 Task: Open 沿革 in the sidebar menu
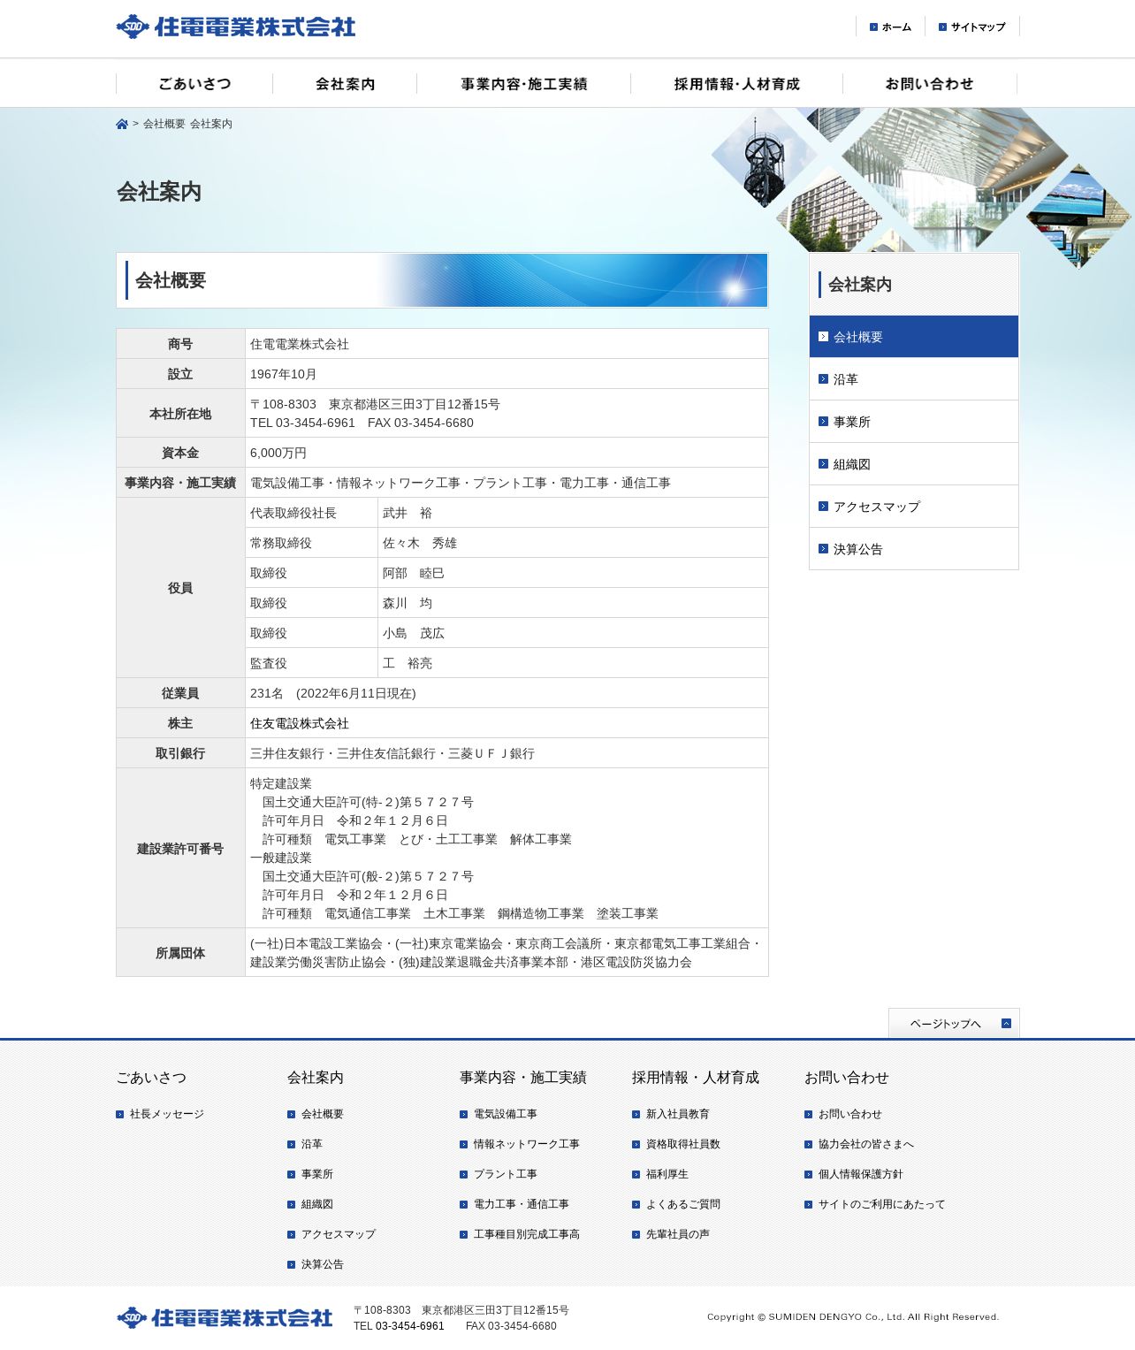tap(914, 379)
